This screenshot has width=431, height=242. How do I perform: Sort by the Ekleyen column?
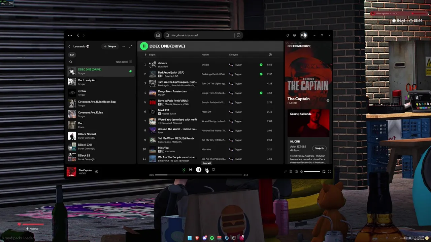point(233,55)
